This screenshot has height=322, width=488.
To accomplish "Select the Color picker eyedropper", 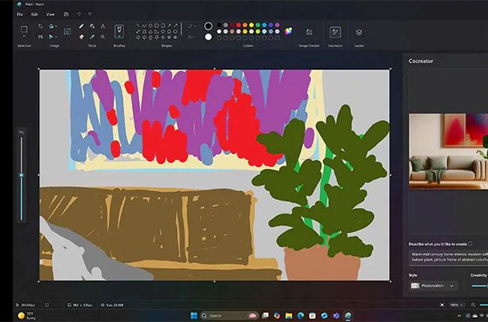I will pyautogui.click(x=92, y=37).
